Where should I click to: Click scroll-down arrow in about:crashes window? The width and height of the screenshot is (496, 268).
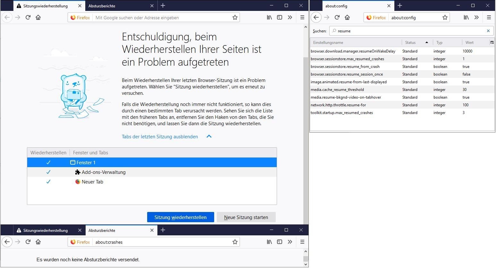(x=306, y=264)
